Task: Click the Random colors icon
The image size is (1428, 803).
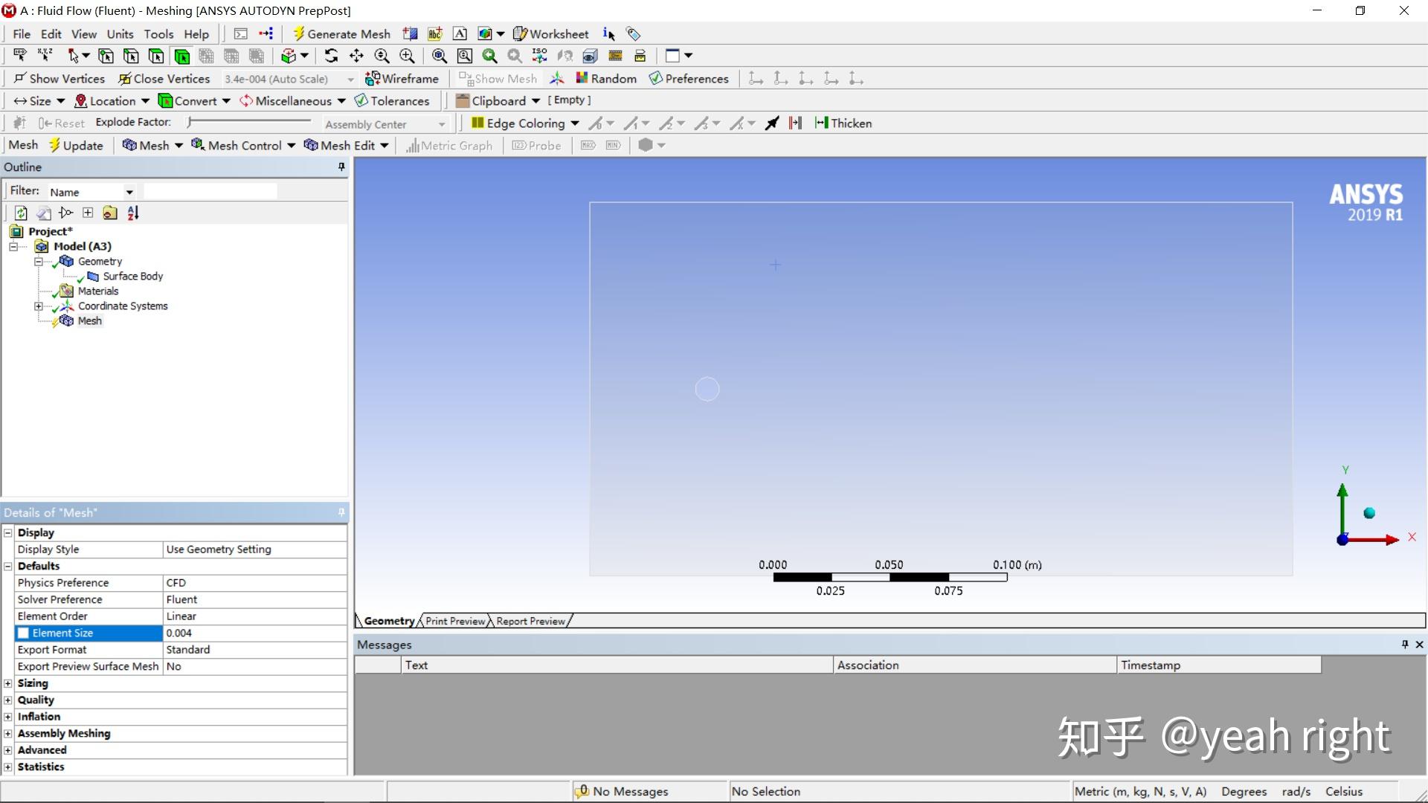Action: point(606,79)
